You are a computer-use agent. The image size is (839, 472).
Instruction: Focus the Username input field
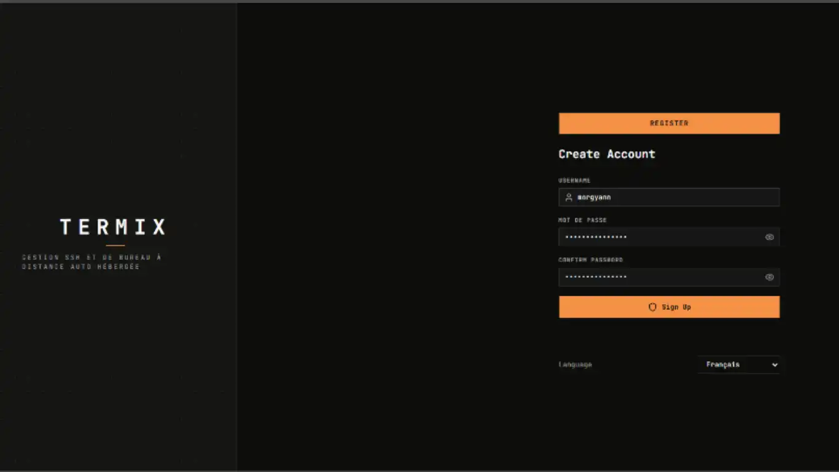click(669, 197)
